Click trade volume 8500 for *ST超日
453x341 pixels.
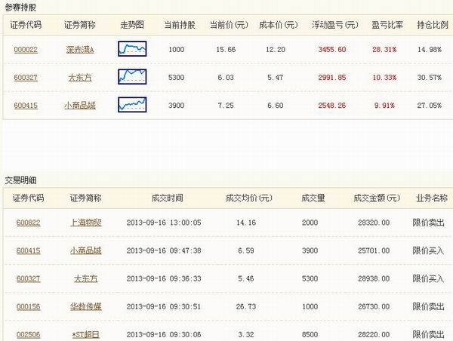coord(310,335)
